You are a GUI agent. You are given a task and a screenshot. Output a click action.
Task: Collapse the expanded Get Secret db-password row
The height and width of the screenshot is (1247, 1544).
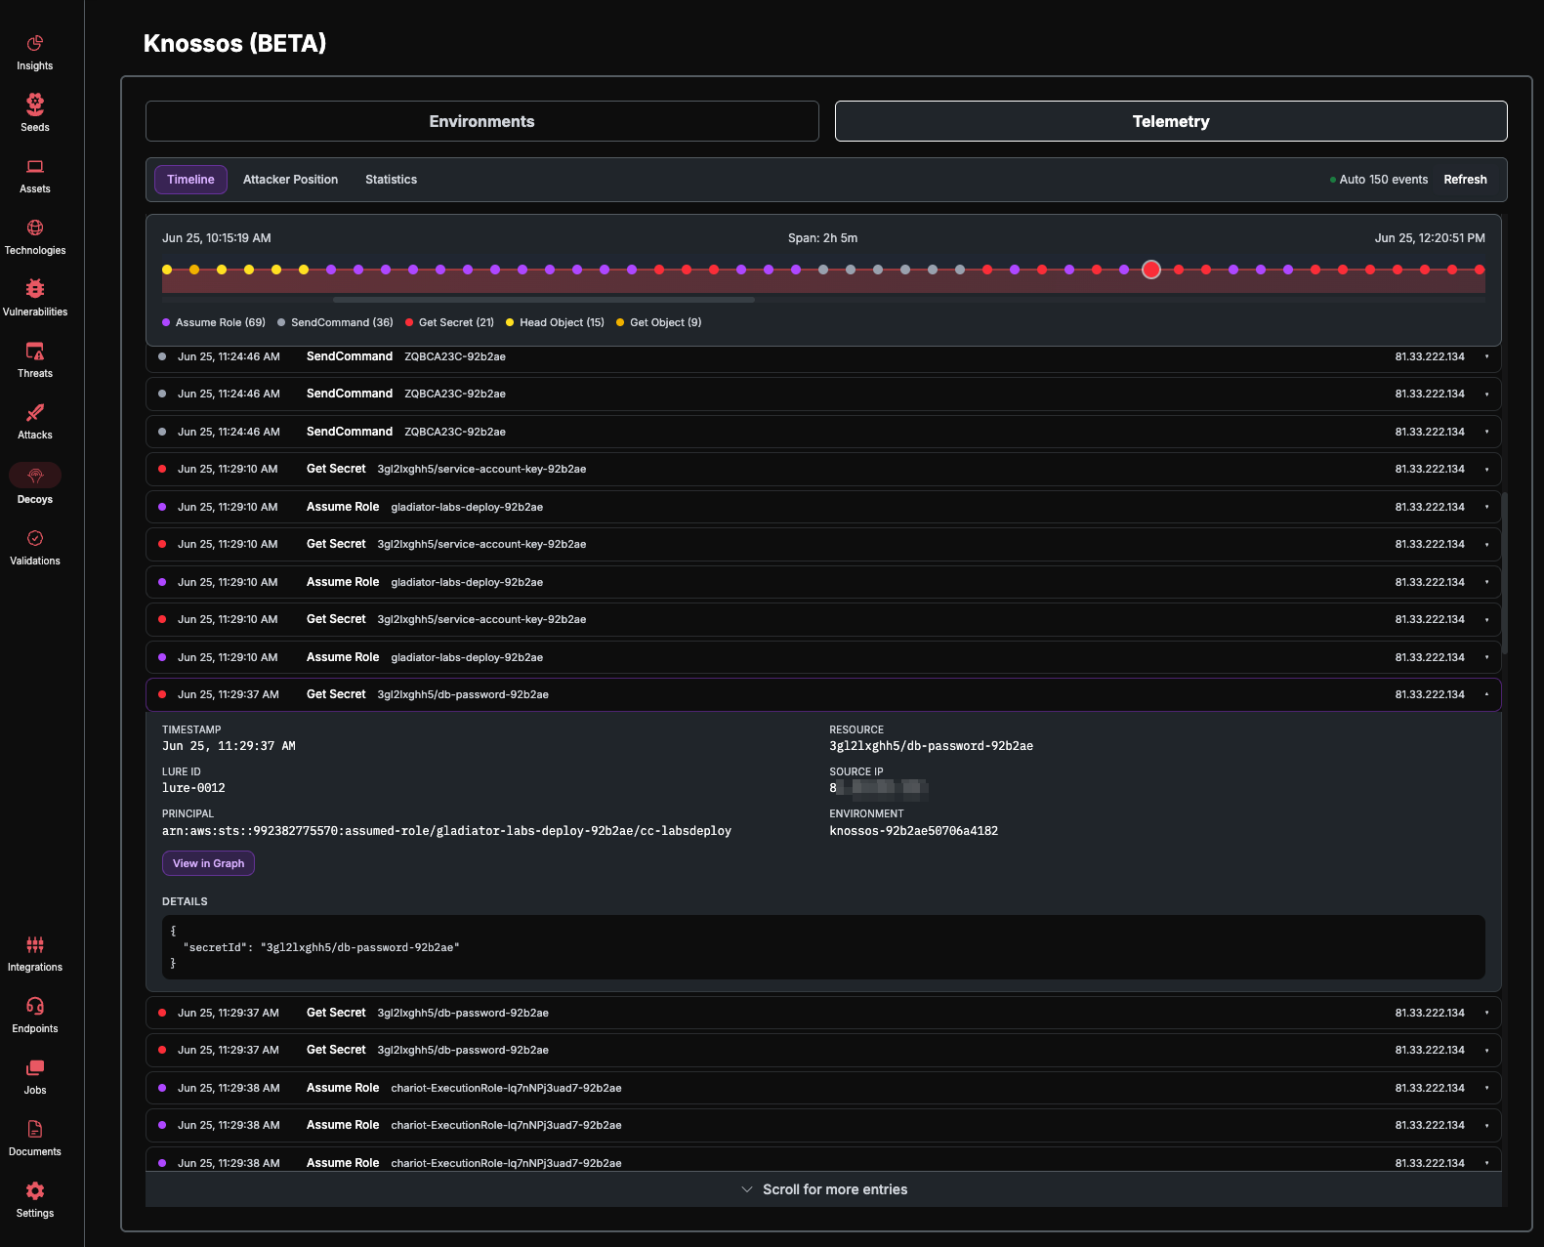click(x=1486, y=695)
